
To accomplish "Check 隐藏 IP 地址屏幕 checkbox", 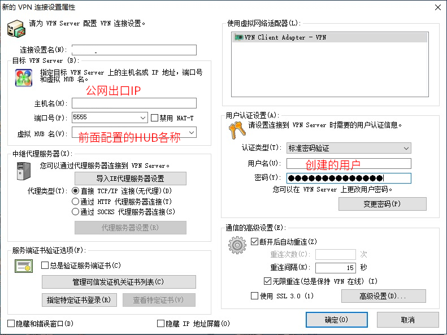I will pyautogui.click(x=161, y=324).
